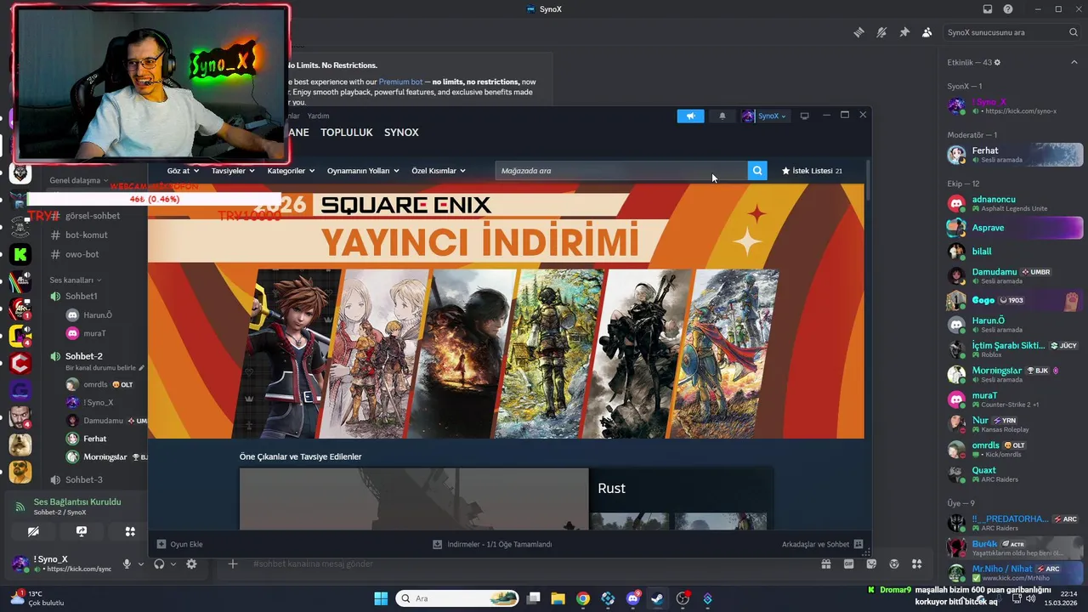Open Arkadaşlar ve Sohbet in Steam
The width and height of the screenshot is (1088, 612).
[823, 544]
